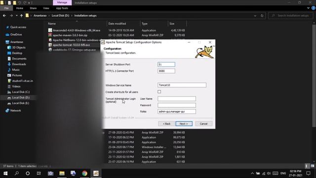Click the administrator User Name field

177,99
